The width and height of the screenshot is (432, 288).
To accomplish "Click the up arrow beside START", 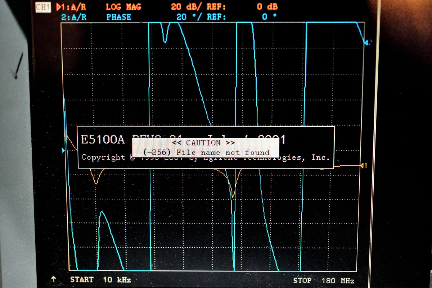I will [x=54, y=279].
